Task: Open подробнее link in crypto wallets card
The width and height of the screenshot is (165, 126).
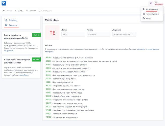Action: click(9, 51)
